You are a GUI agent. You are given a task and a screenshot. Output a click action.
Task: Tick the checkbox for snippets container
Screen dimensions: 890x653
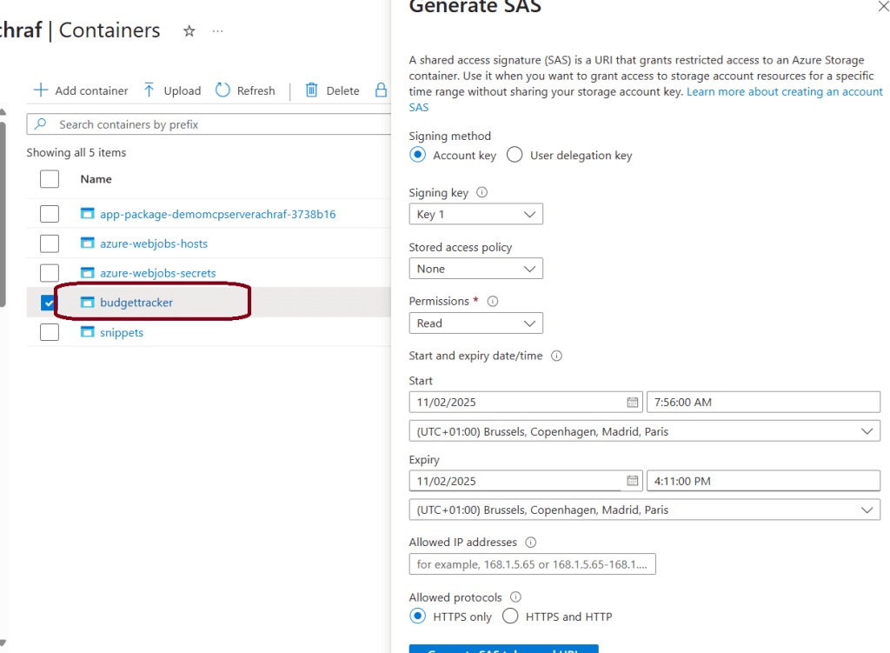pyautogui.click(x=50, y=332)
